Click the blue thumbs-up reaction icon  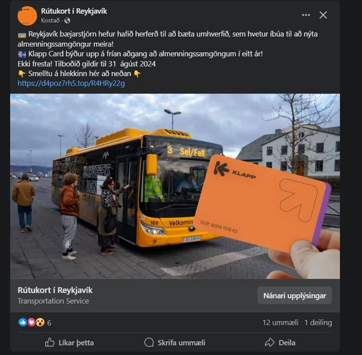click(x=22, y=322)
